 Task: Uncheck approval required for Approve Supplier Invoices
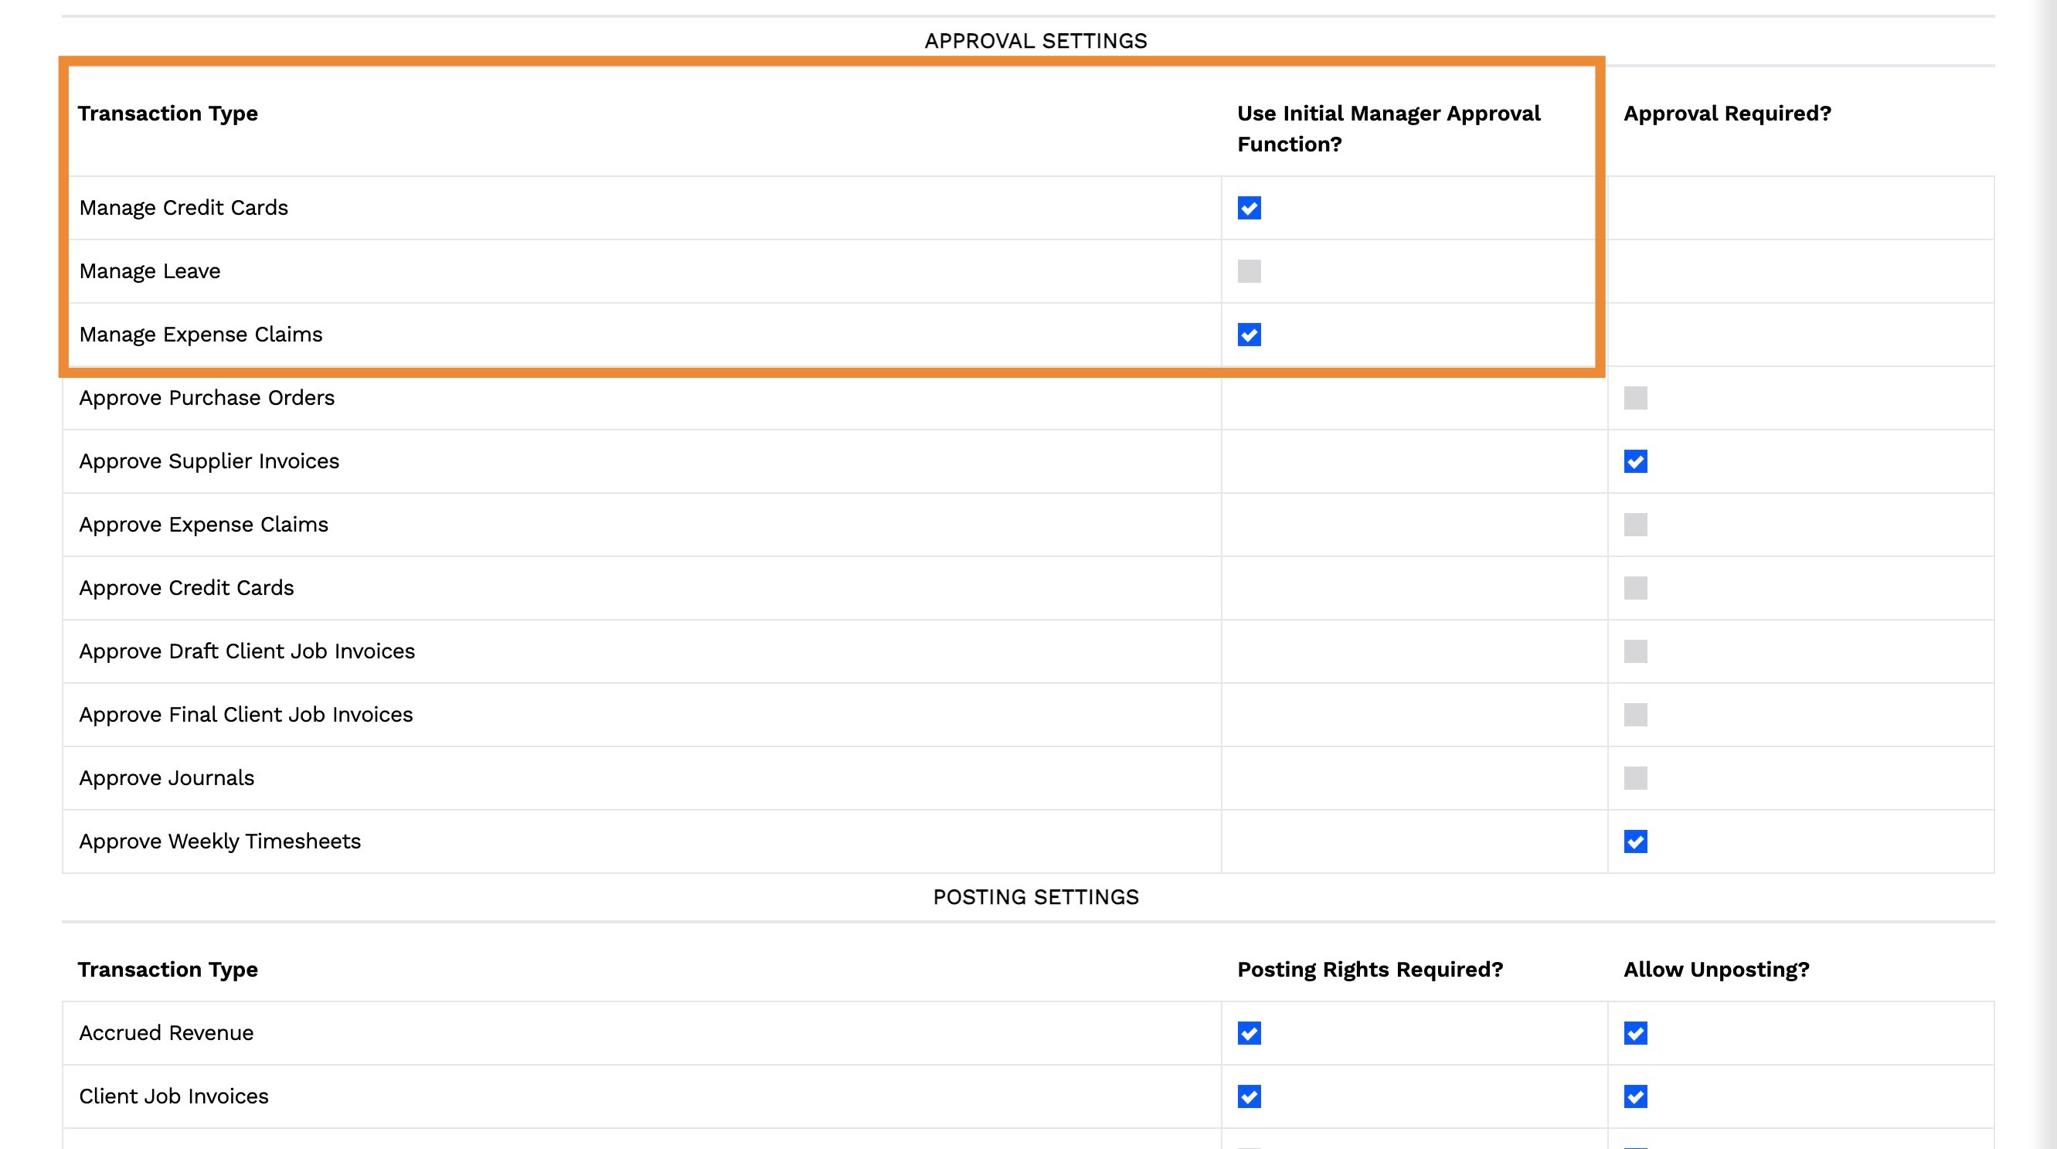click(1634, 461)
